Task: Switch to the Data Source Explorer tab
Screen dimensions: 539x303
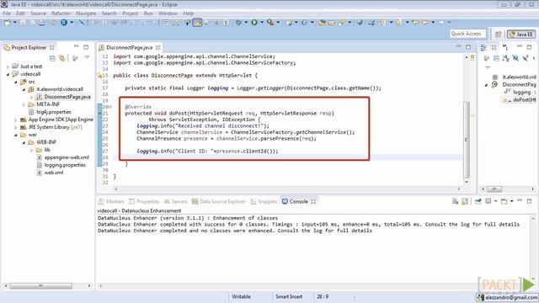Action: (219, 201)
